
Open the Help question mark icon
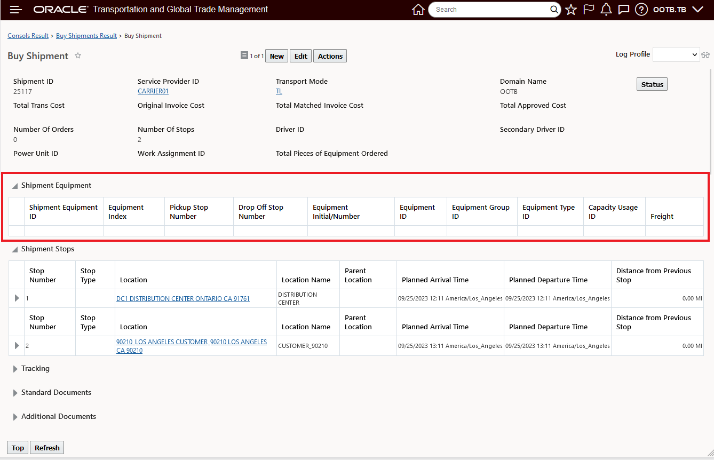point(641,10)
